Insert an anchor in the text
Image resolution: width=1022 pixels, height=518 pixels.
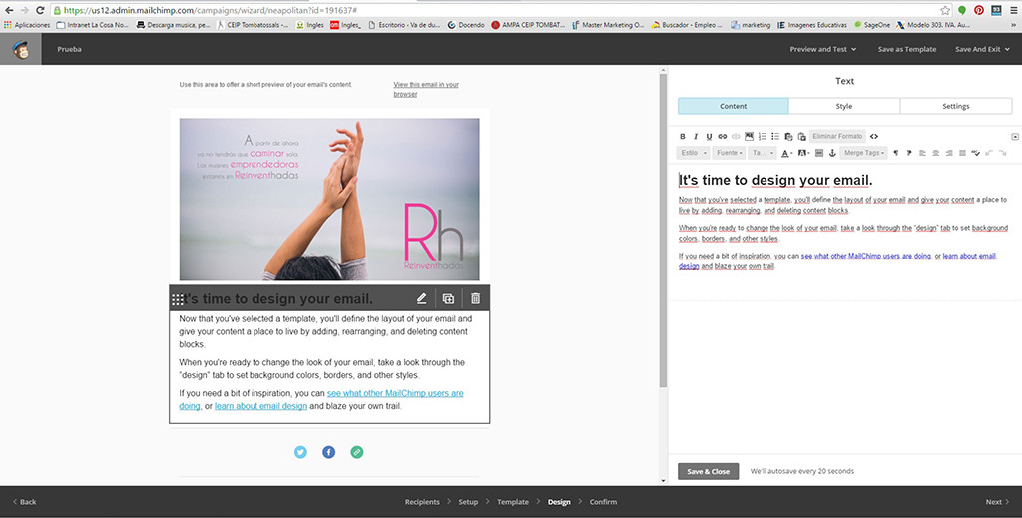(832, 153)
